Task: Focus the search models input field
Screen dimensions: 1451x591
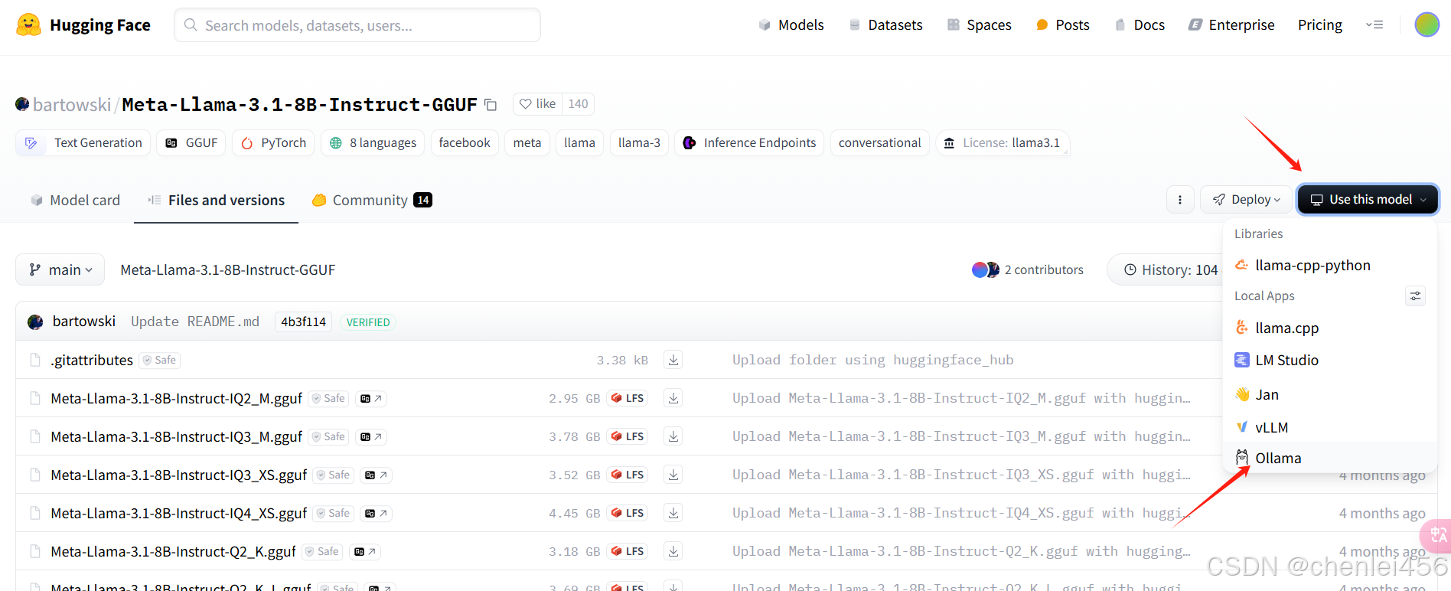Action: tap(357, 25)
